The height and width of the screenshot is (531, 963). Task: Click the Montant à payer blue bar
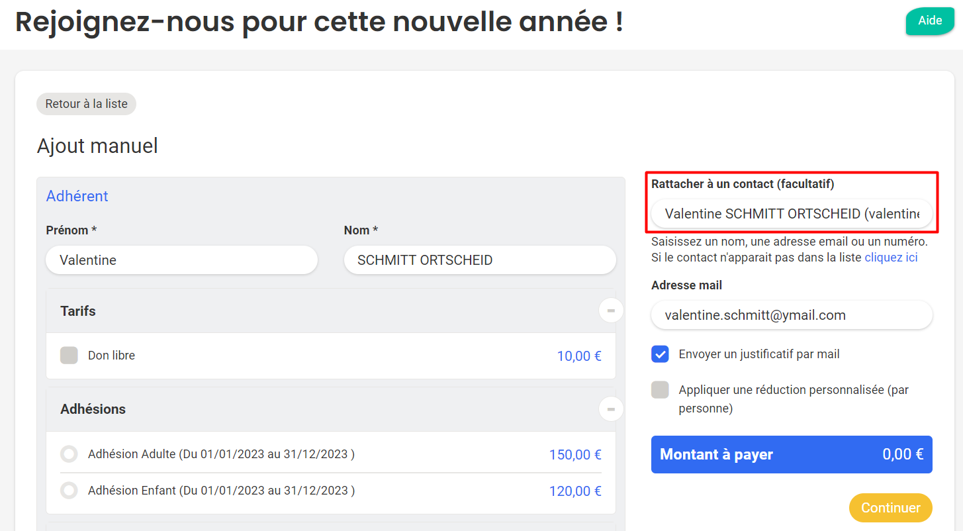[x=792, y=454]
